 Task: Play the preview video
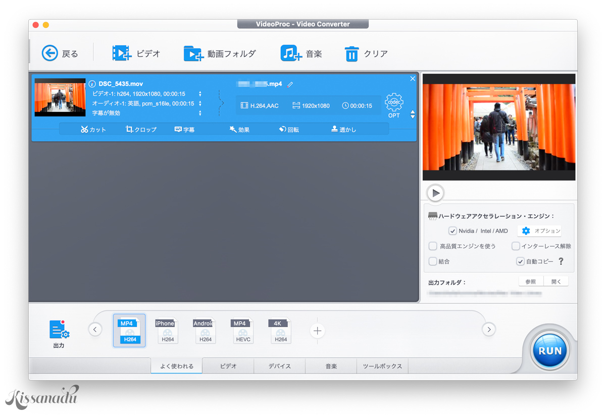pos(435,193)
